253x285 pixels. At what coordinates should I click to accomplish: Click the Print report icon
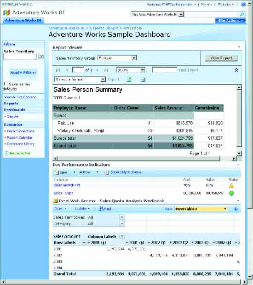143,80
